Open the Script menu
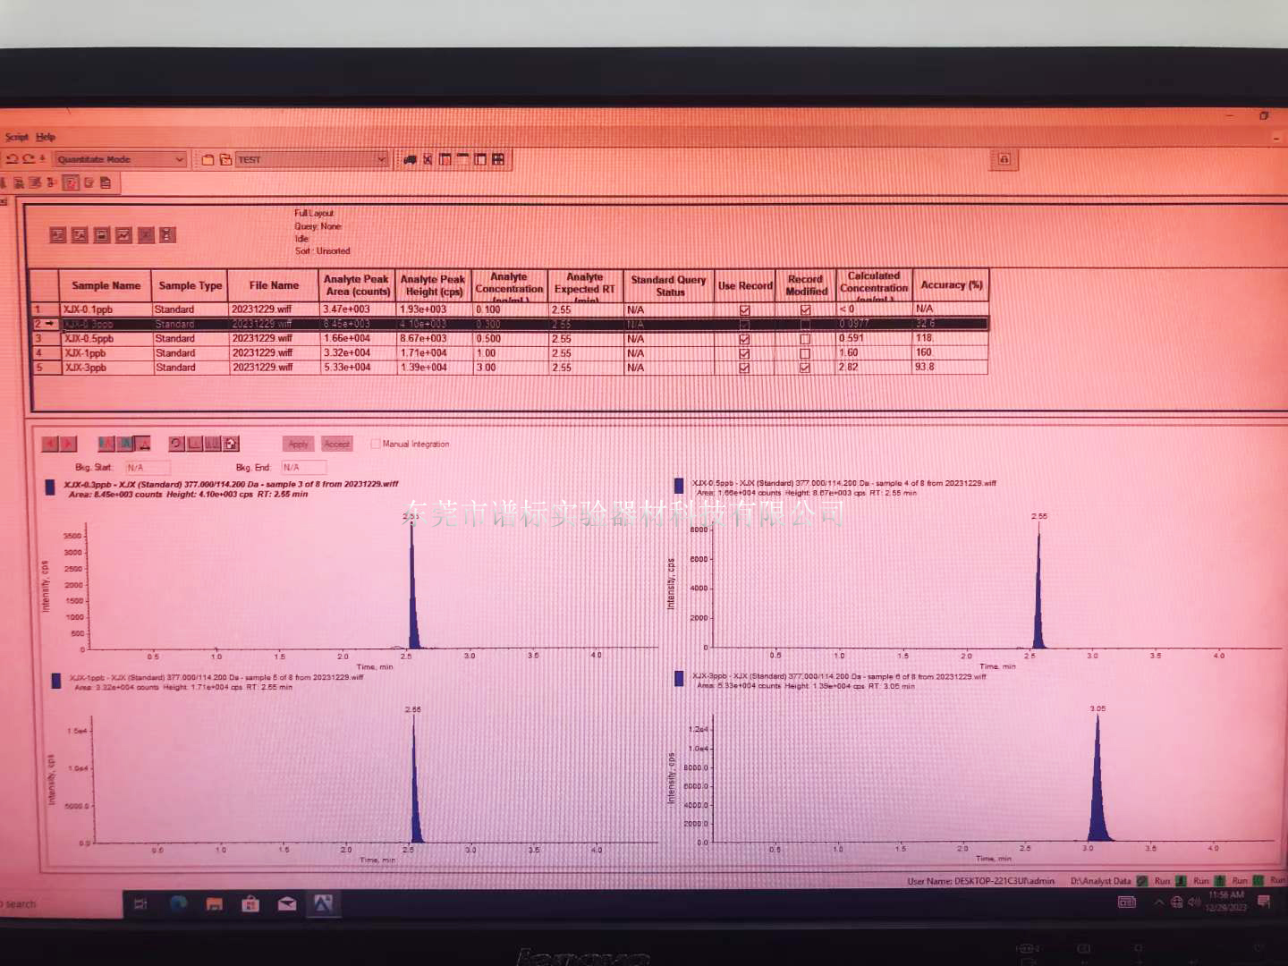1288x966 pixels. (x=17, y=137)
